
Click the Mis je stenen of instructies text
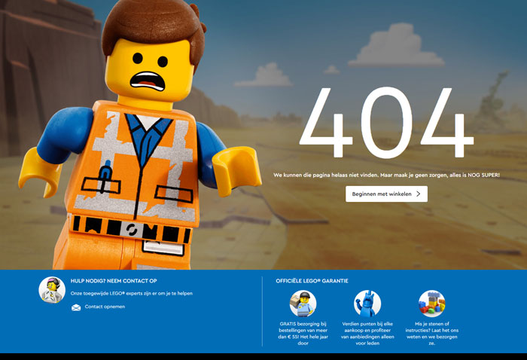click(432, 334)
